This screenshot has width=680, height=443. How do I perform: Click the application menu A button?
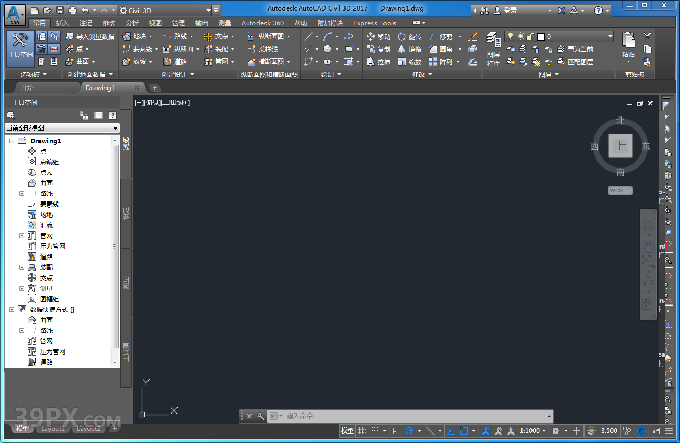15,14
